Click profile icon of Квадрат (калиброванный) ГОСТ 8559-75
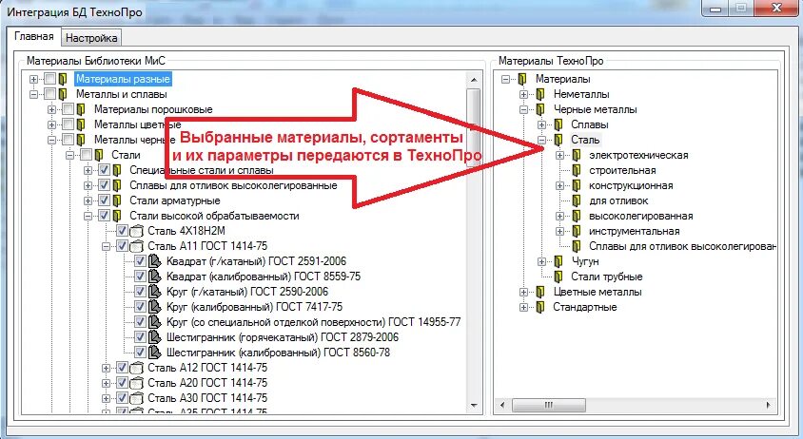The width and height of the screenshot is (803, 439). click(155, 277)
